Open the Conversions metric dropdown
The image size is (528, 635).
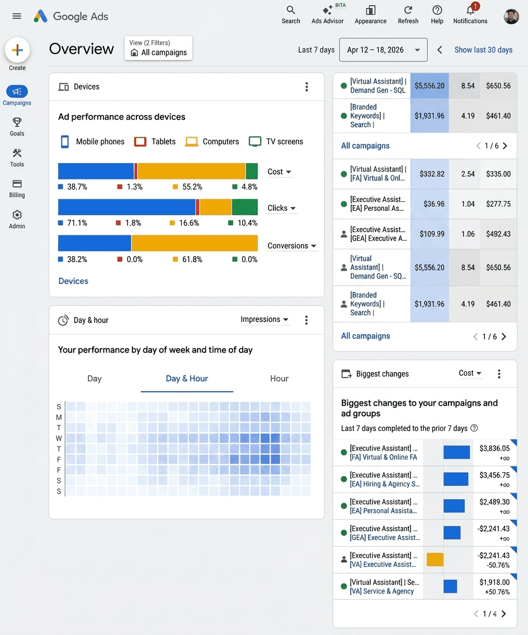click(292, 246)
